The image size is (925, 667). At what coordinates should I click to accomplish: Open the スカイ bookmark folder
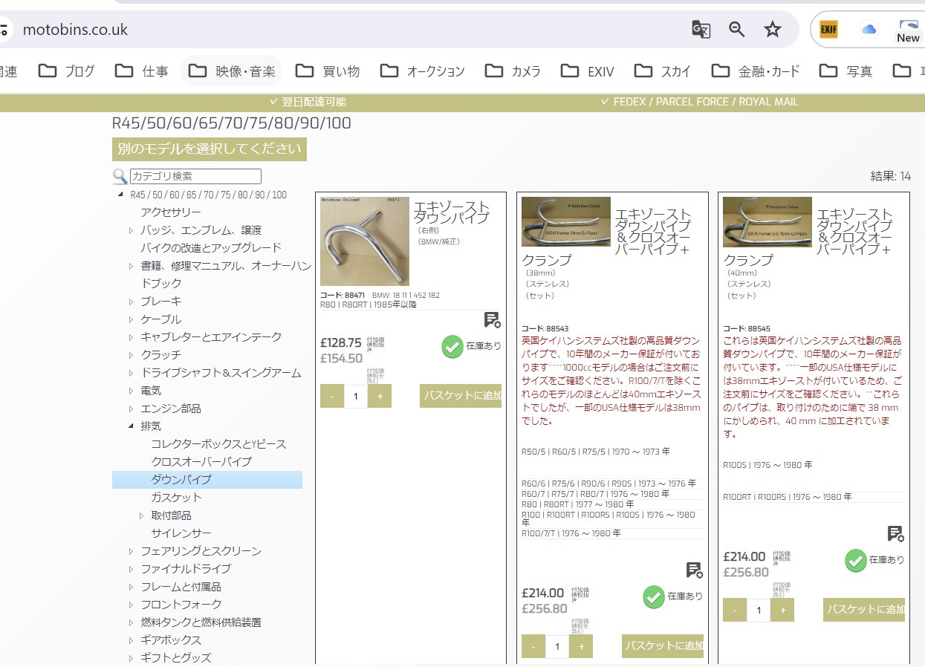(663, 71)
